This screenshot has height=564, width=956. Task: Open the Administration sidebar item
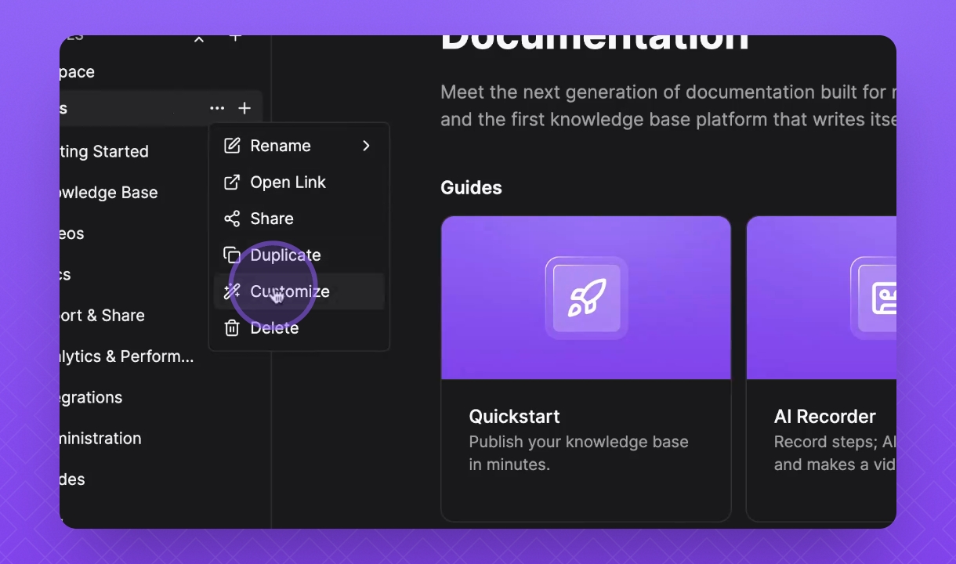pos(100,439)
